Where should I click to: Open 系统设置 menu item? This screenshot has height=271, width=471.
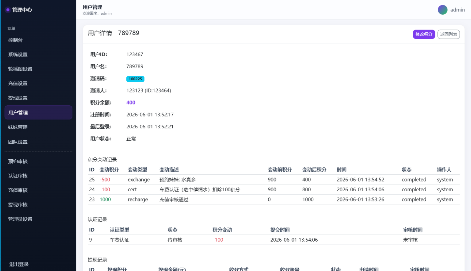click(38, 55)
